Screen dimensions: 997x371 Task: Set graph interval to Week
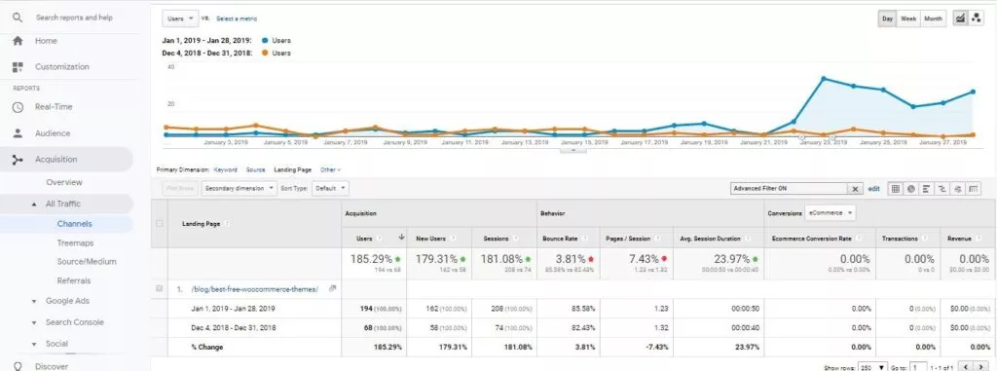(908, 19)
